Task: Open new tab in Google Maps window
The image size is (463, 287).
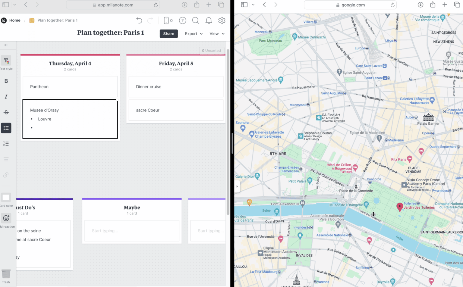Action: (445, 5)
